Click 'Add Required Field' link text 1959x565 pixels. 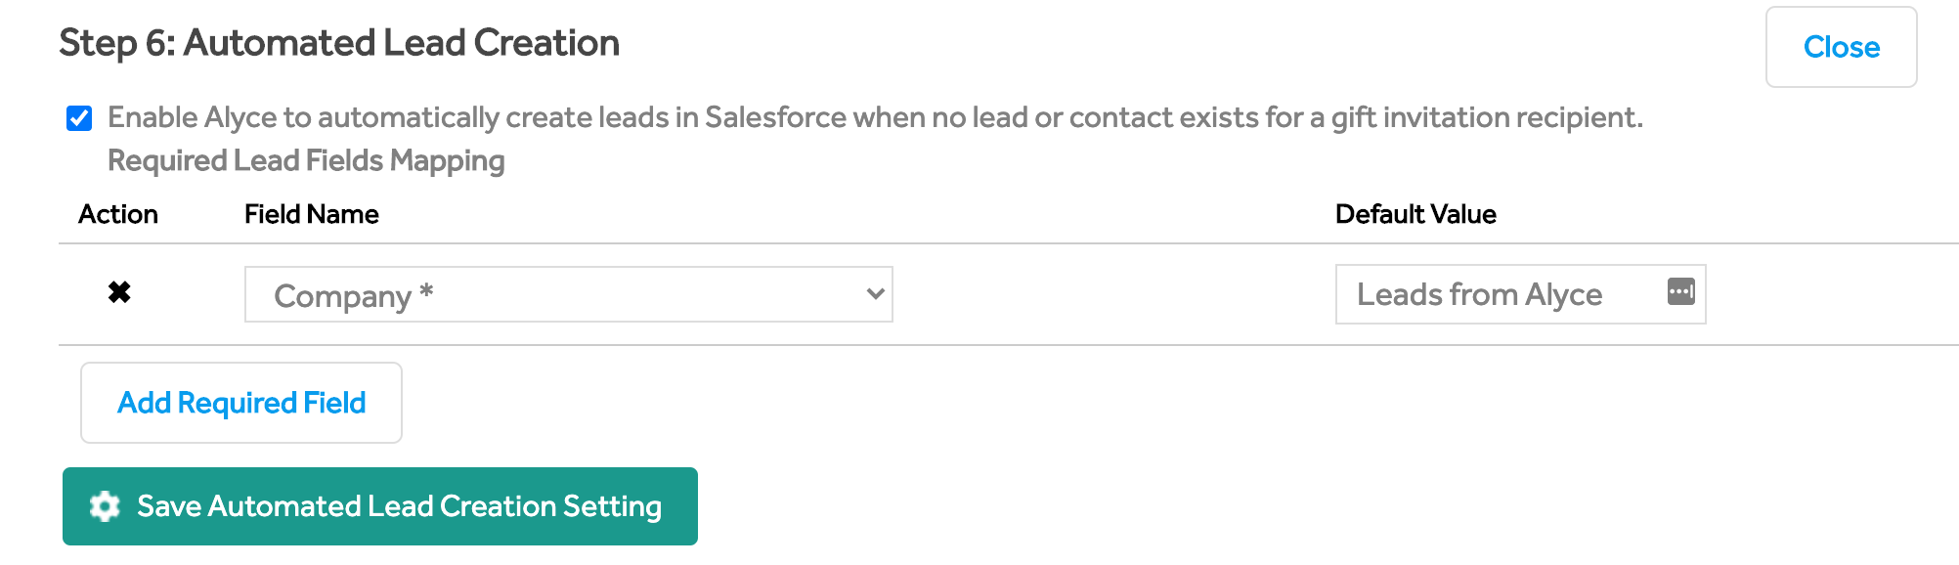click(x=241, y=403)
